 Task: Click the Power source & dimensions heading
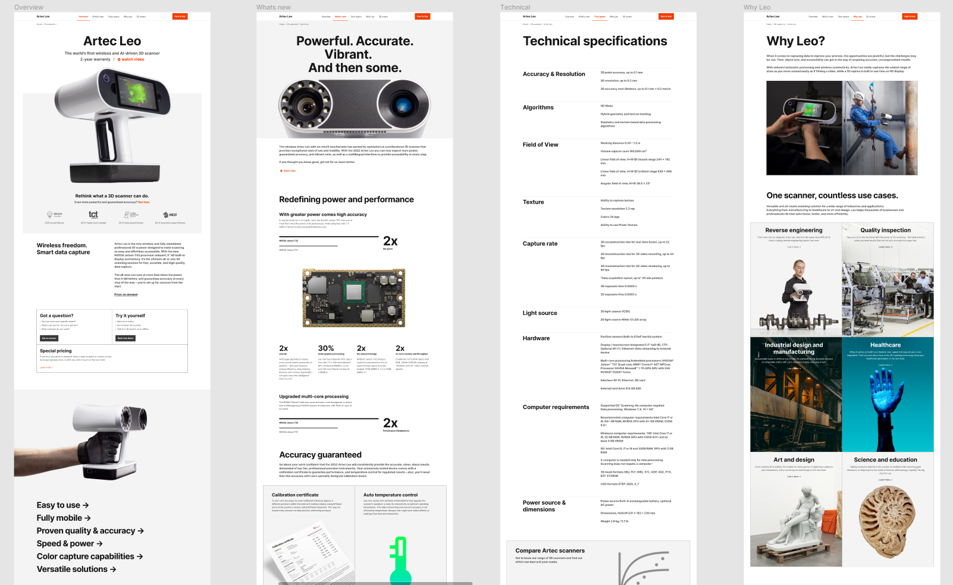[544, 506]
